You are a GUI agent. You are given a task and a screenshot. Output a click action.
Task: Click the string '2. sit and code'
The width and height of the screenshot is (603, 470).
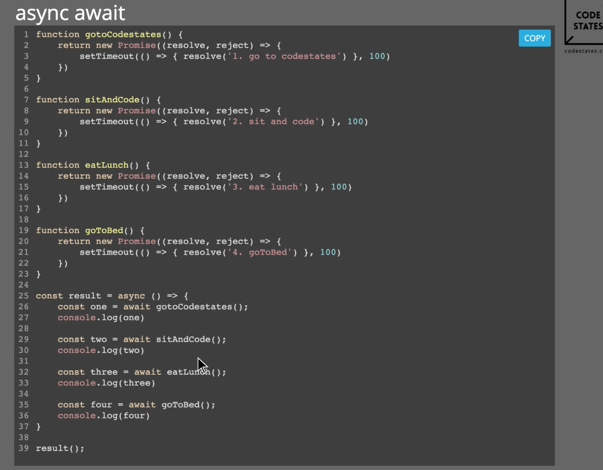(274, 122)
